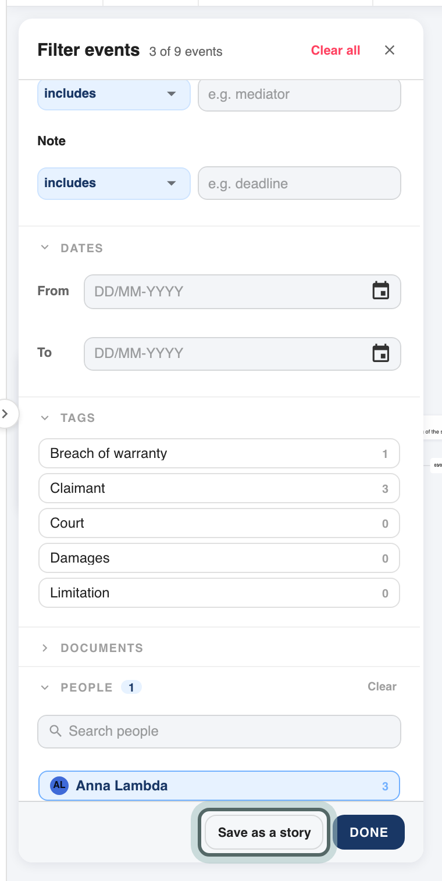Open calendar picker for To date
The height and width of the screenshot is (881, 442).
coord(381,353)
